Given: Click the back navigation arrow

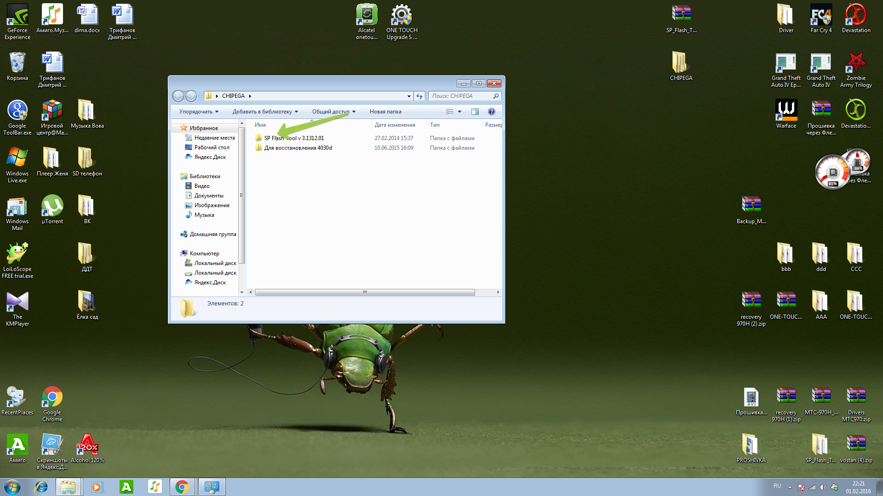Looking at the screenshot, I should 178,96.
